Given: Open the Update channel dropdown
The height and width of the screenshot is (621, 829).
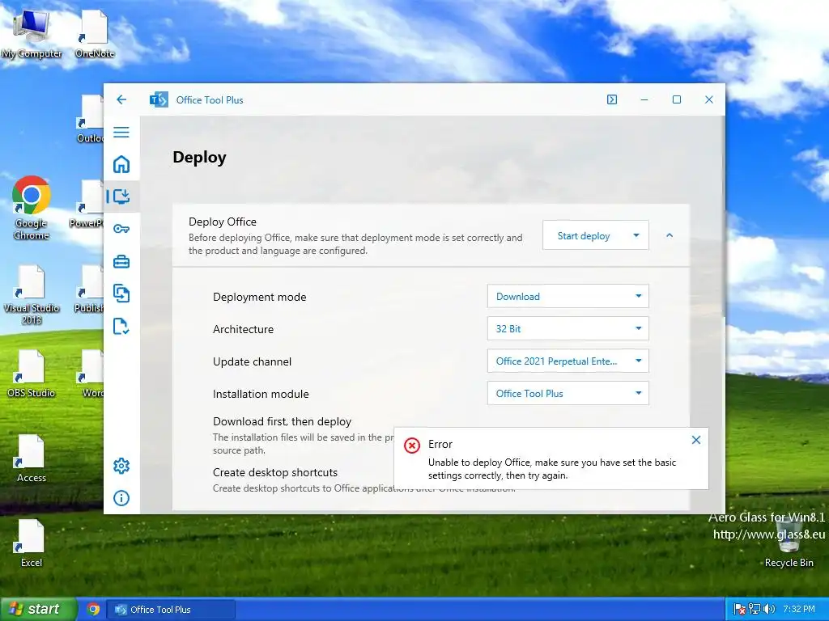Looking at the screenshot, I should coord(568,361).
